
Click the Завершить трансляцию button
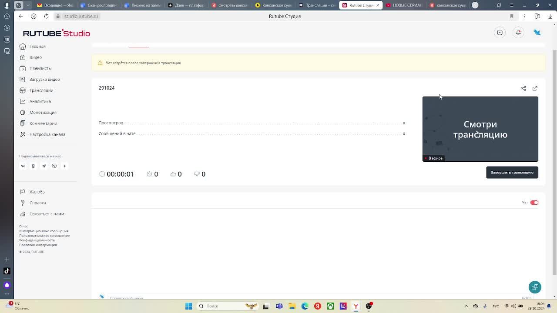point(512,173)
